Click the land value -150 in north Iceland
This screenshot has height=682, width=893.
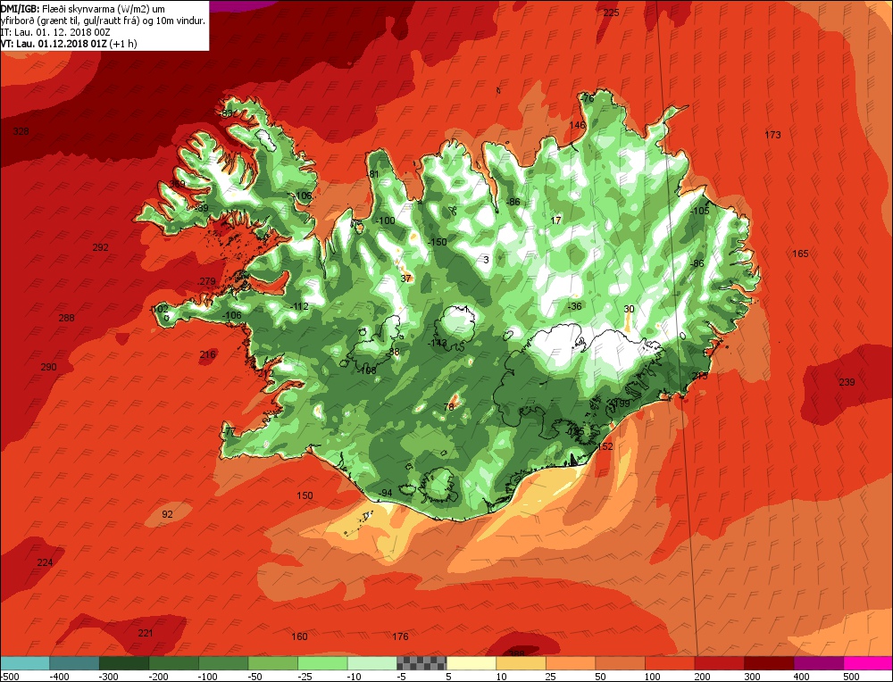(x=438, y=242)
